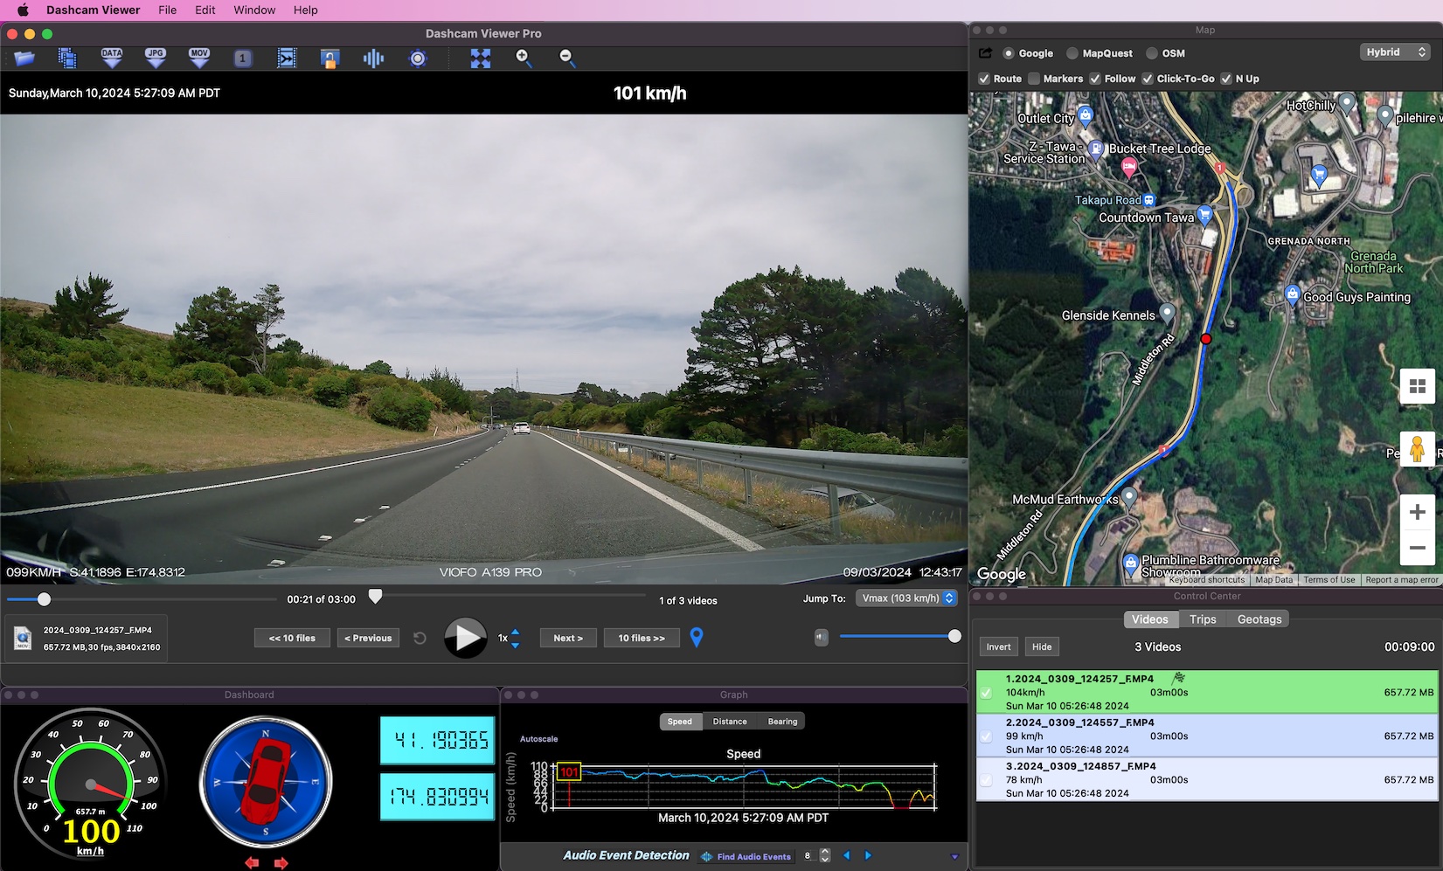1443x871 pixels.
Task: Click the open folder toolbar icon
Action: point(24,59)
